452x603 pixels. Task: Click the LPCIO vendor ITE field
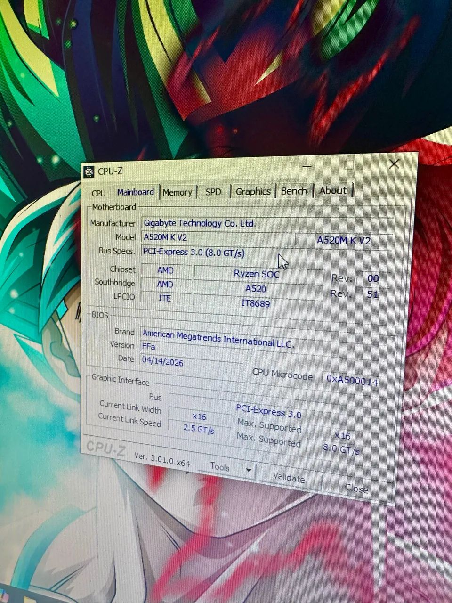(x=165, y=298)
